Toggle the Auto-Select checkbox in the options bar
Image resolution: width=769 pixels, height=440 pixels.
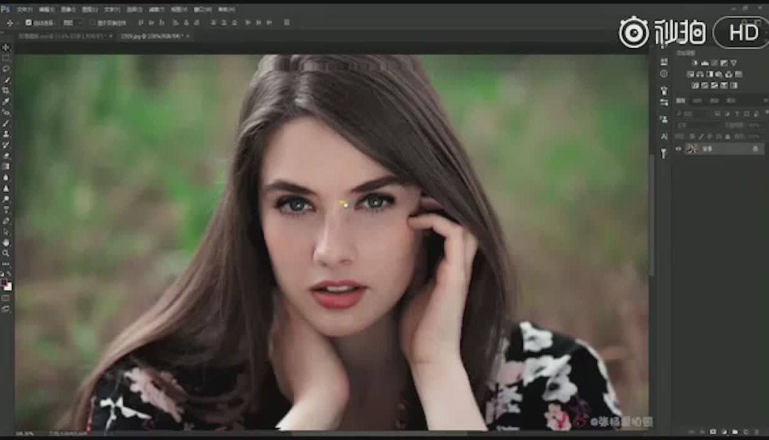tap(29, 22)
